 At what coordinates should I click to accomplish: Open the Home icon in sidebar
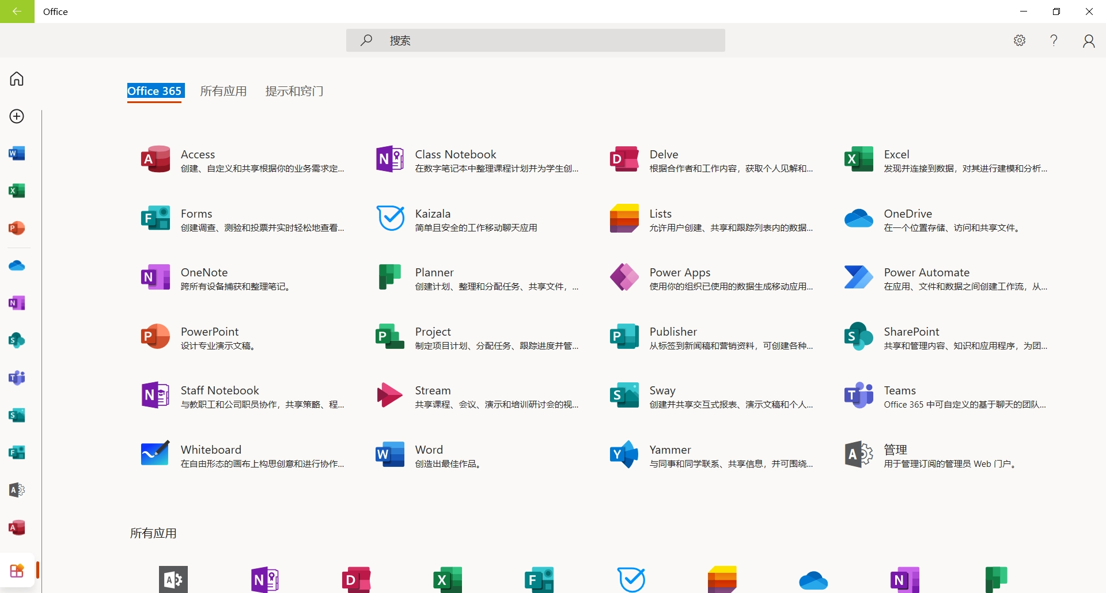click(17, 79)
